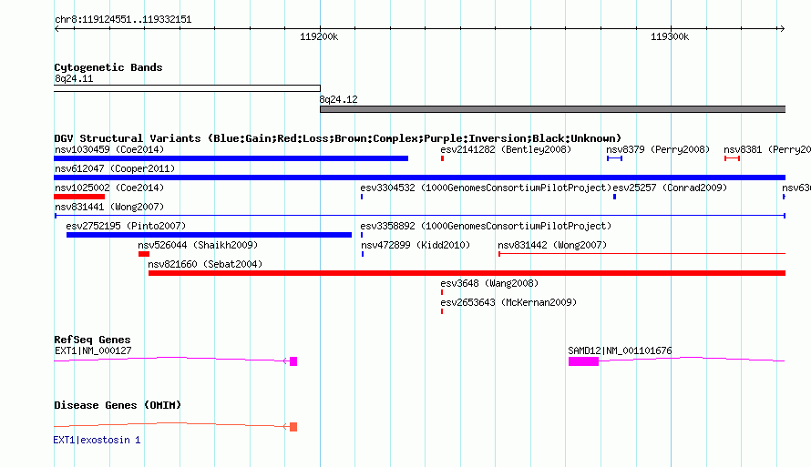Click the chr8:119124551..119332151 coordinates text
This screenshot has height=467, width=811.
pos(123,20)
